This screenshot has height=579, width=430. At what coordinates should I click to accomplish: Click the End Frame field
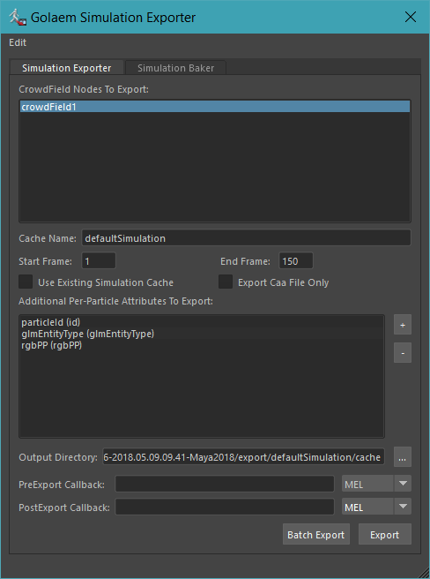click(296, 261)
